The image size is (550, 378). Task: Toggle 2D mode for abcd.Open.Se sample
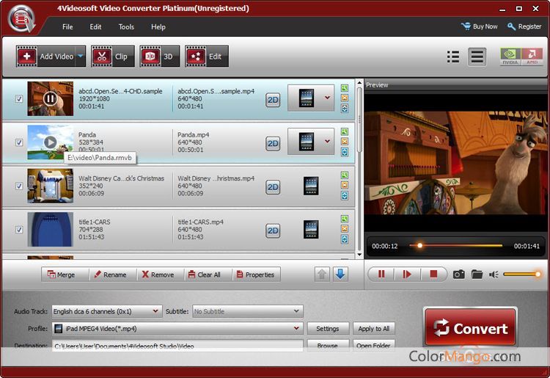tap(273, 100)
